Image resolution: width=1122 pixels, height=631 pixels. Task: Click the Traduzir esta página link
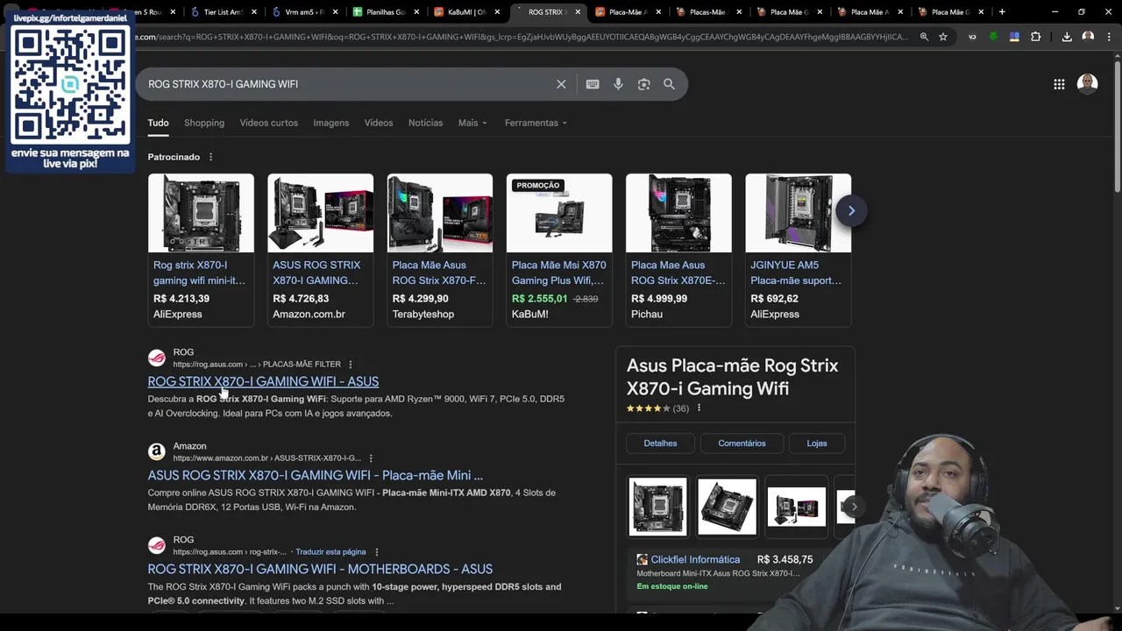coord(330,552)
